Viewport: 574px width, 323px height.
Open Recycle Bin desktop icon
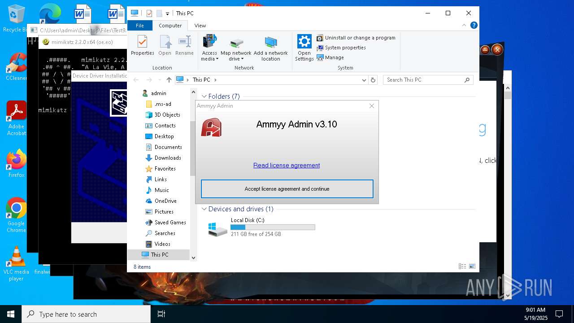point(16,18)
